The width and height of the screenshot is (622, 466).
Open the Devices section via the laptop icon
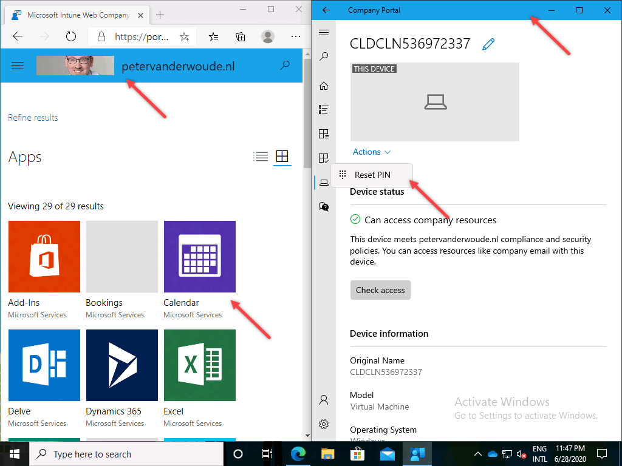click(324, 182)
